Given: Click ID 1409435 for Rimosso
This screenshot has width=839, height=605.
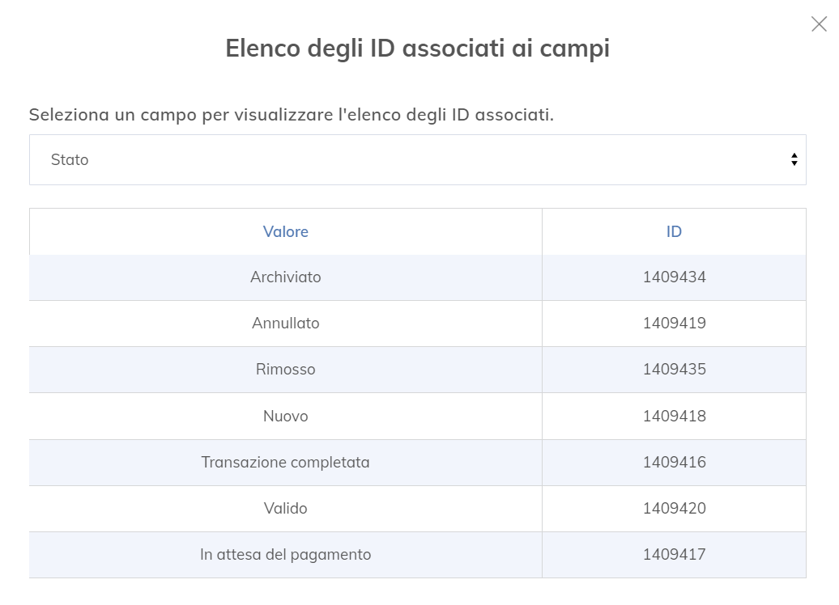Looking at the screenshot, I should tap(674, 370).
